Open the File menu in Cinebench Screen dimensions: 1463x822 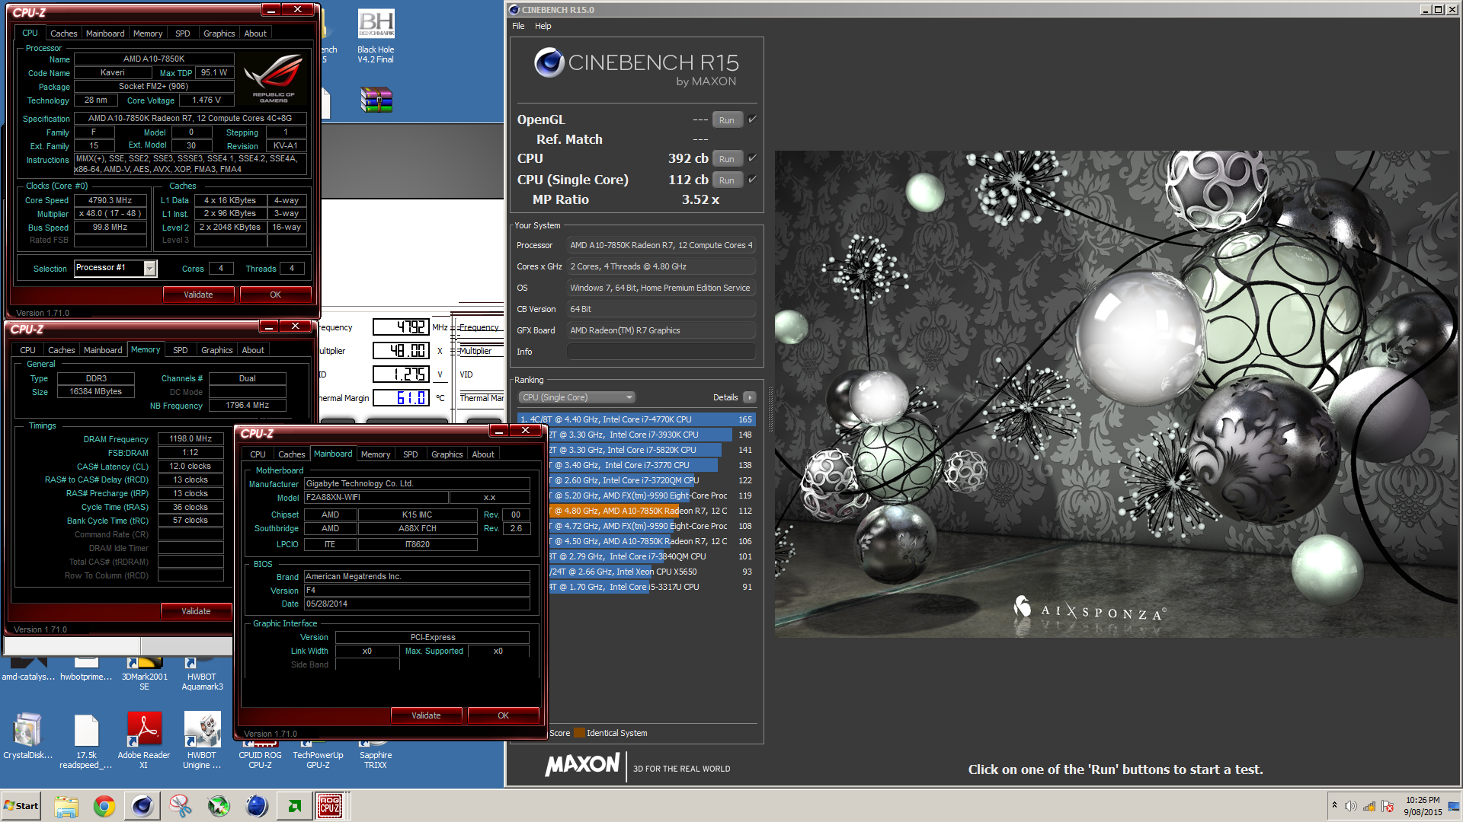coord(518,26)
